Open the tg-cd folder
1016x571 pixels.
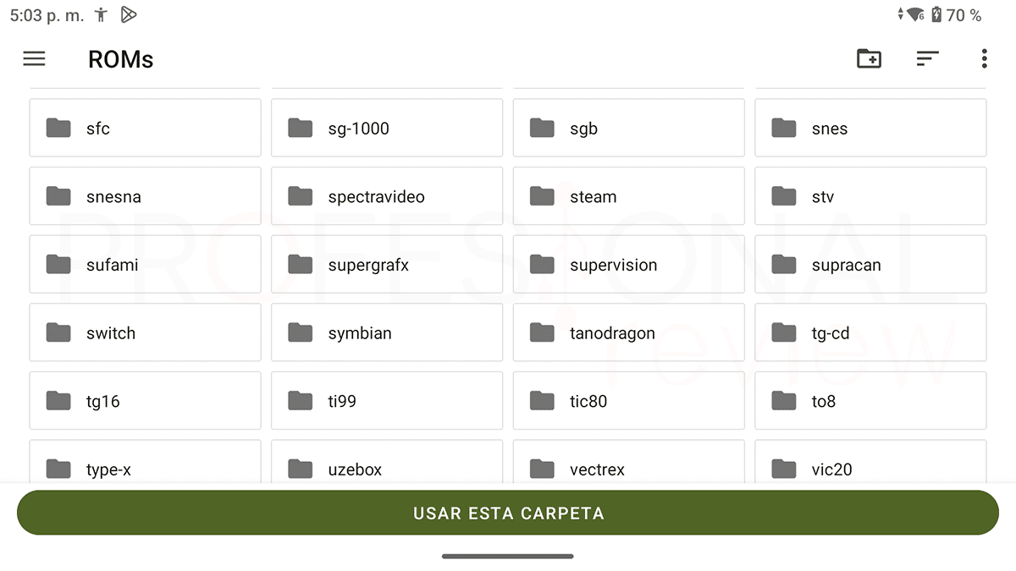pyautogui.click(x=870, y=332)
